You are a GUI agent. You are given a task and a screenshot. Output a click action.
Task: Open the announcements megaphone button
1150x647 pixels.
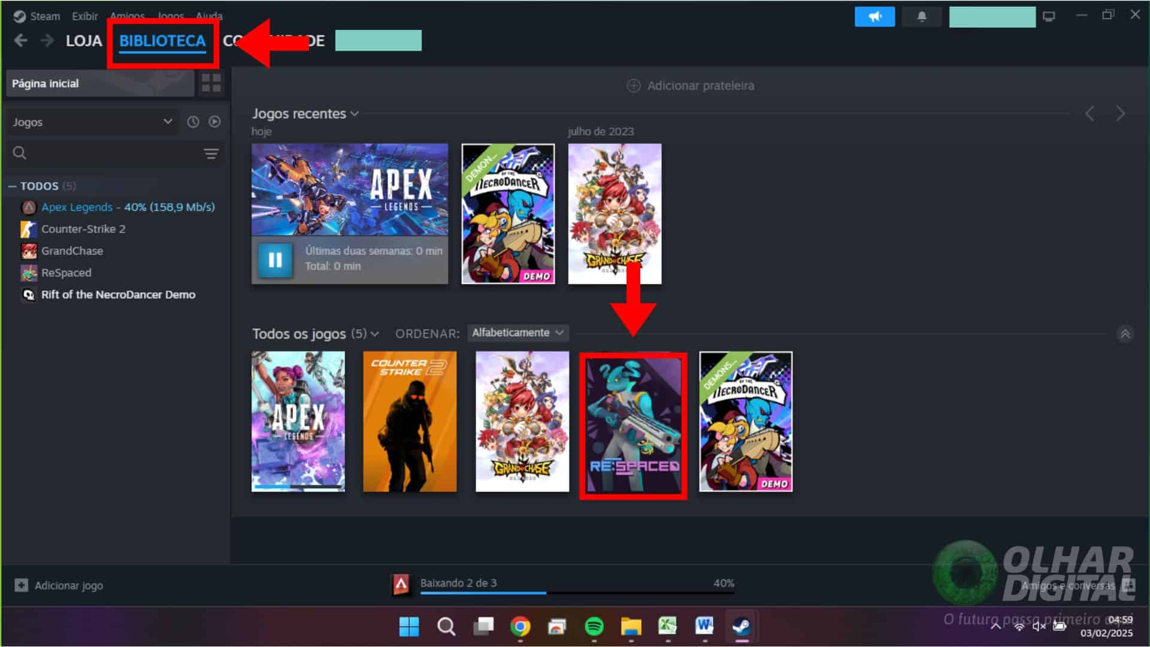tap(874, 17)
